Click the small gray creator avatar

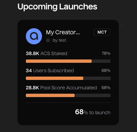pos(48,40)
